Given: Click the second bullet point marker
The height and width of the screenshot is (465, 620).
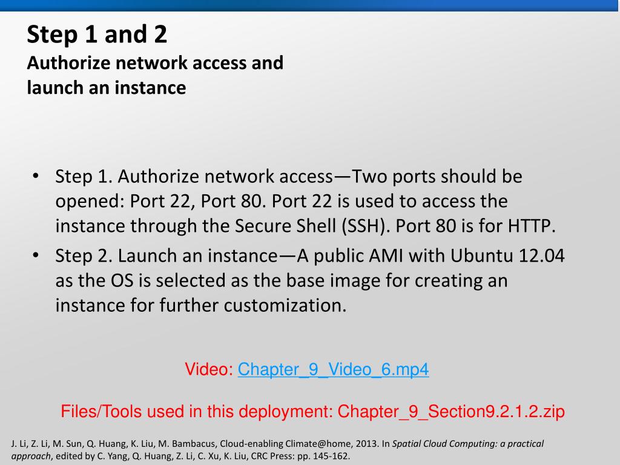Looking at the screenshot, I should [36, 256].
